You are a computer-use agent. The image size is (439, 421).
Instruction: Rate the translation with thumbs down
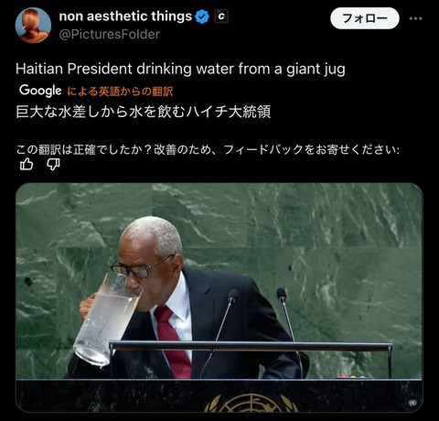[53, 165]
